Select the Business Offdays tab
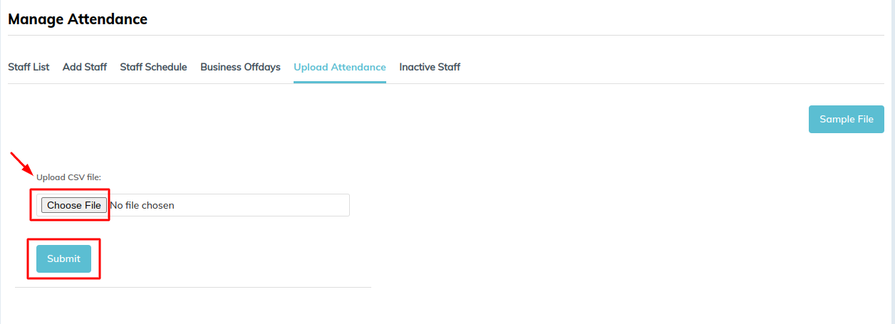 [x=240, y=67]
